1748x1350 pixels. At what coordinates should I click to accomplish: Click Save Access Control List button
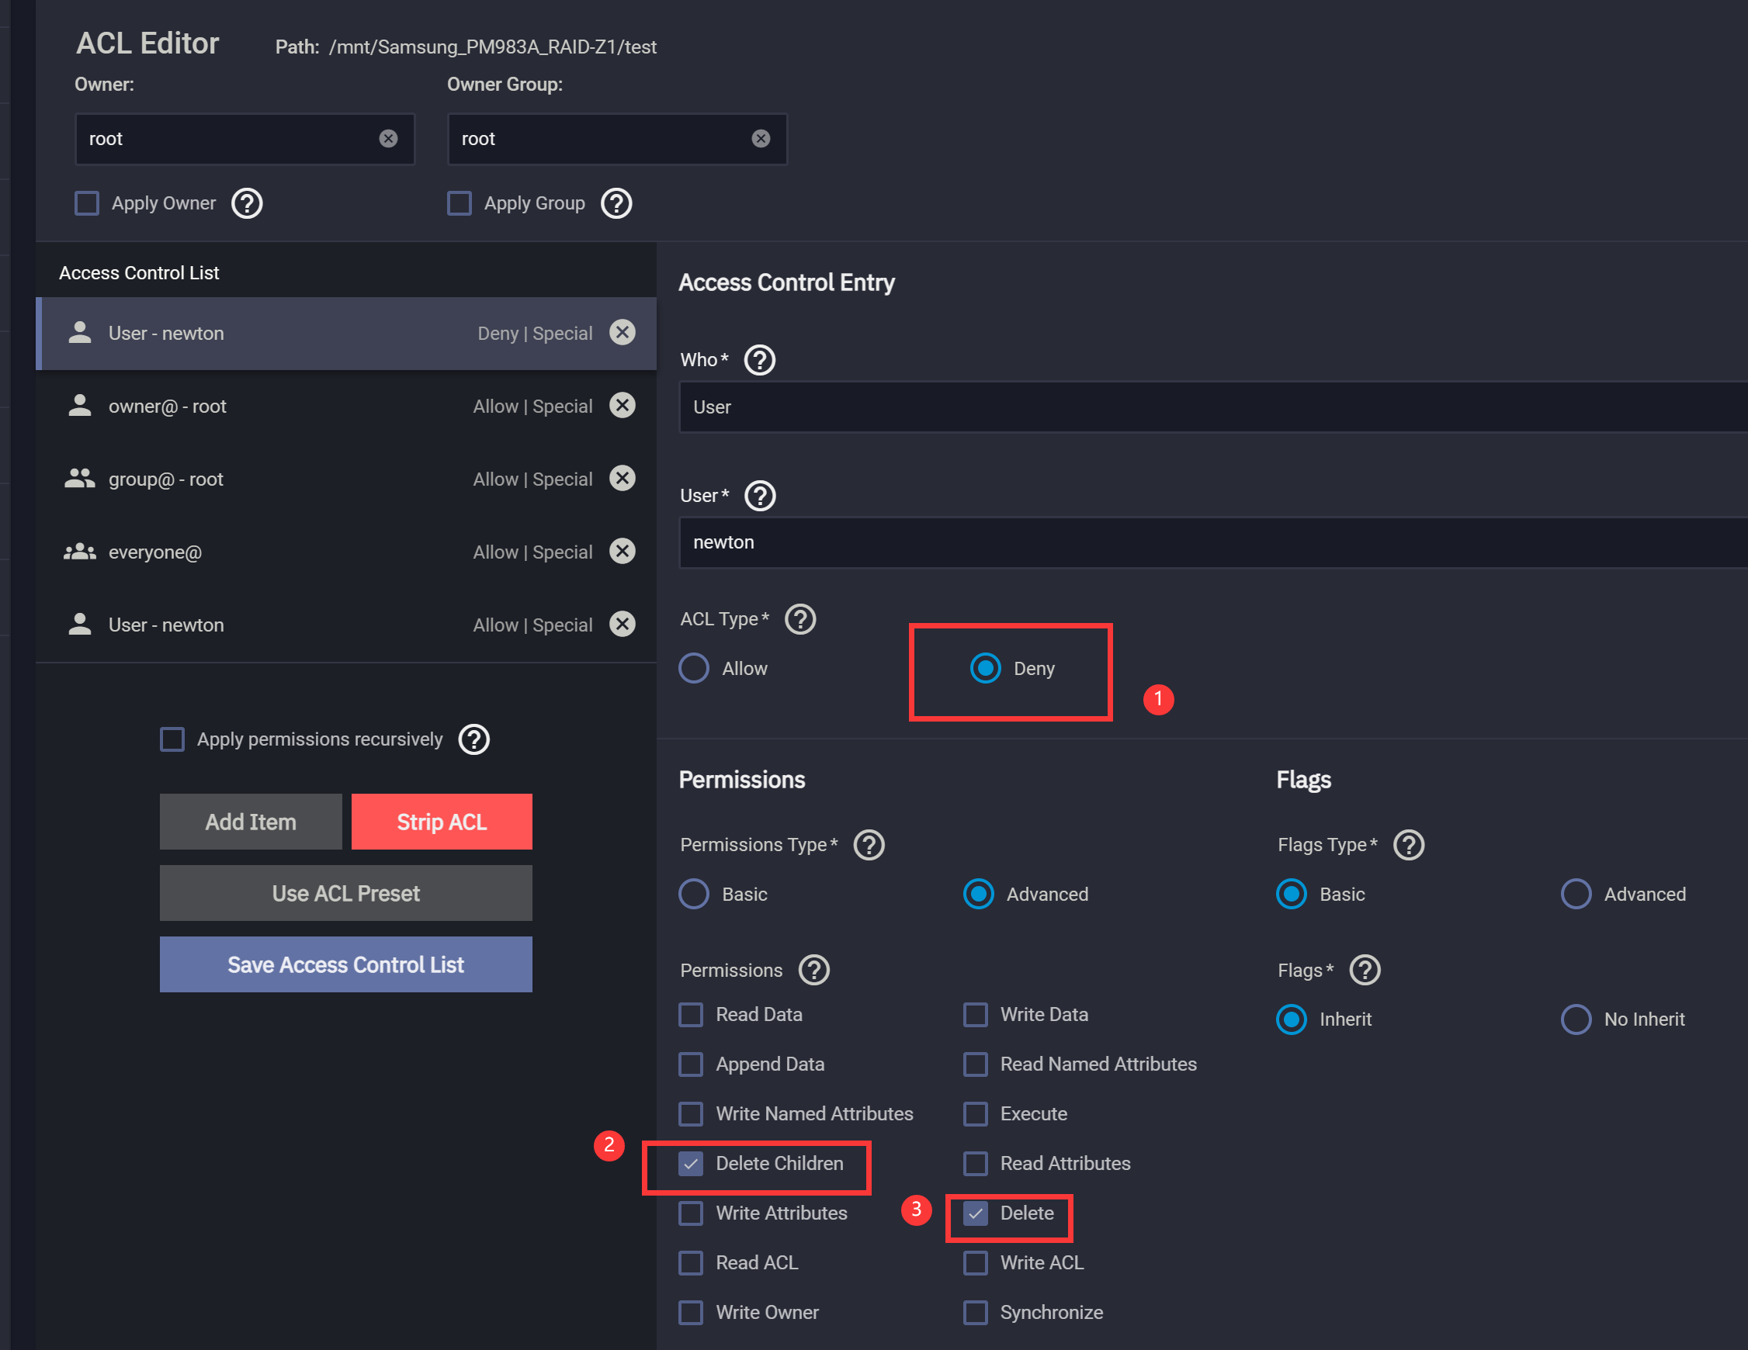tap(345, 964)
